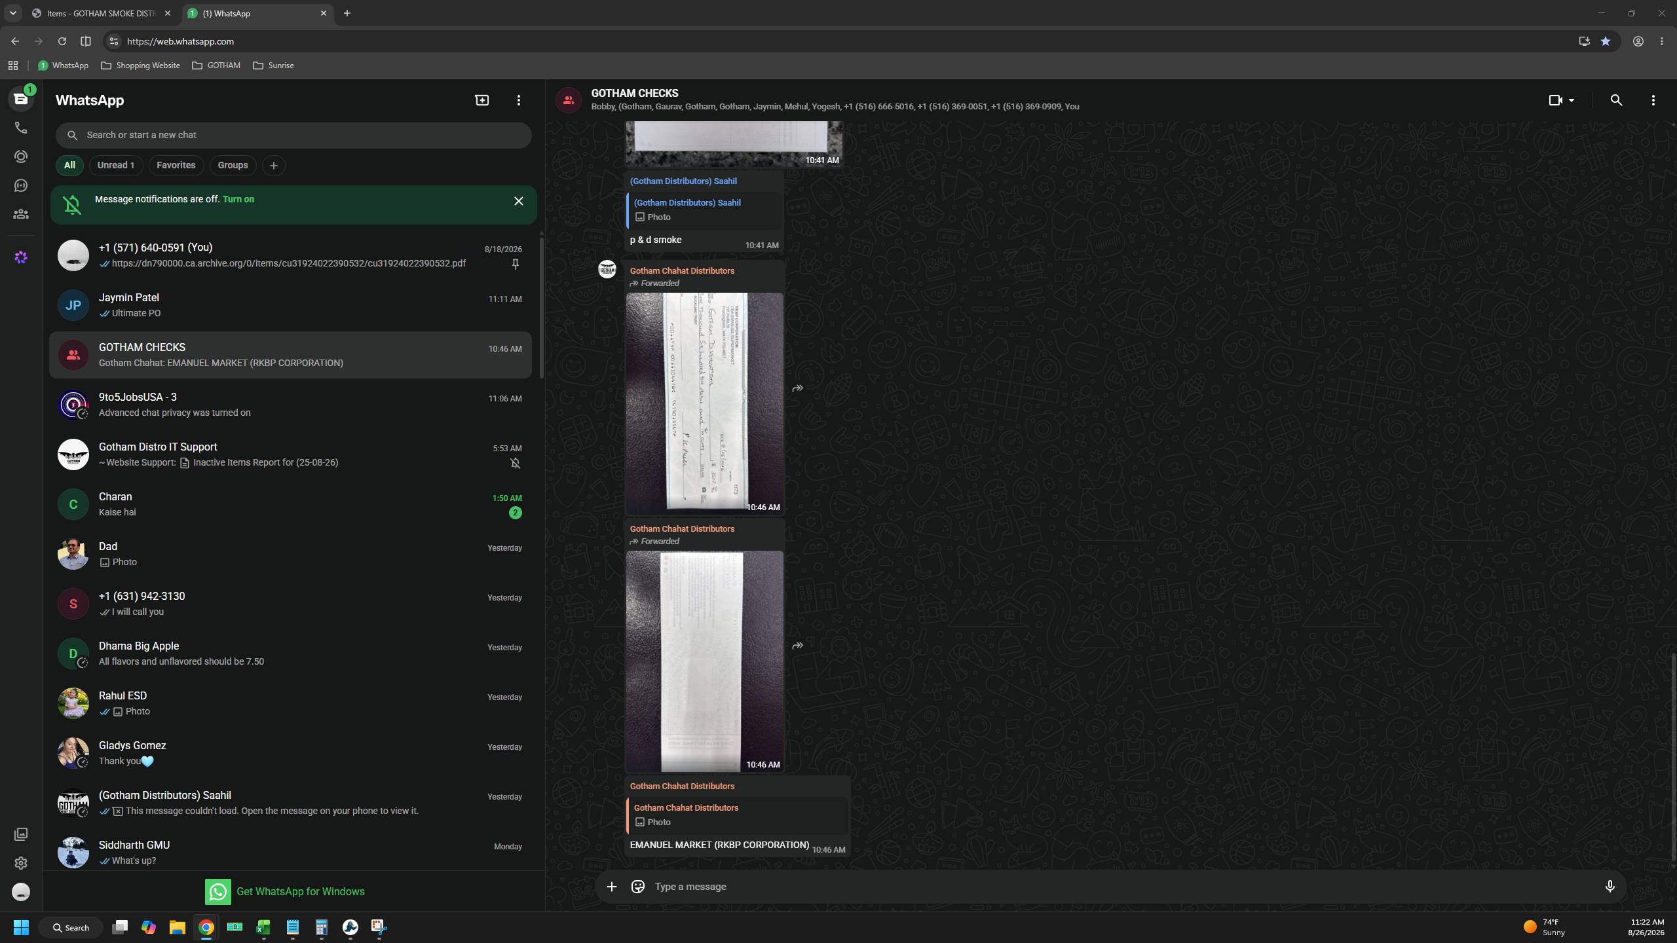Start voice message with microphone icon
This screenshot has height=943, width=1677.
pos(1610,887)
